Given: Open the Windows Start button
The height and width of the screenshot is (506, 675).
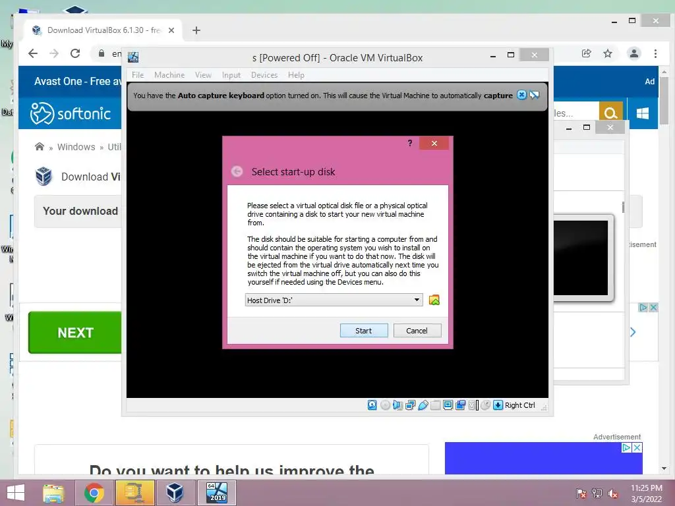Looking at the screenshot, I should coord(16,493).
